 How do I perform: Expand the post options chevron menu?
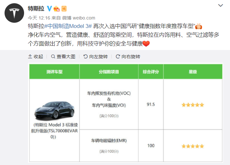point(220,6)
